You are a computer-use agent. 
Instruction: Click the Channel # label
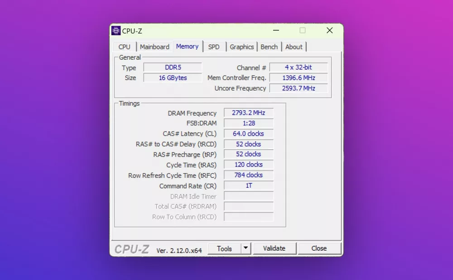pos(251,68)
